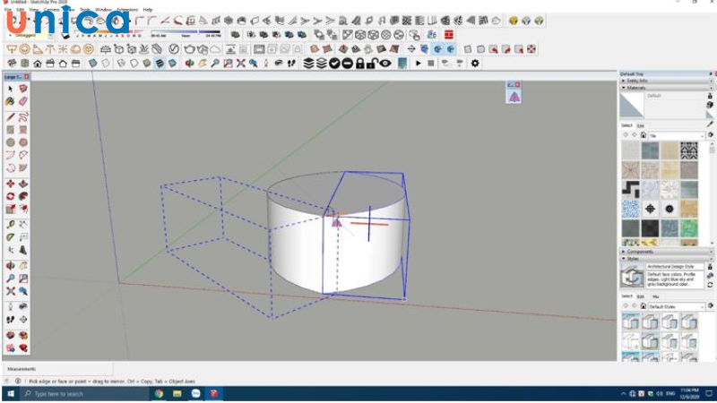
Task: Click the eye icon in top toolbar
Action: (x=385, y=64)
